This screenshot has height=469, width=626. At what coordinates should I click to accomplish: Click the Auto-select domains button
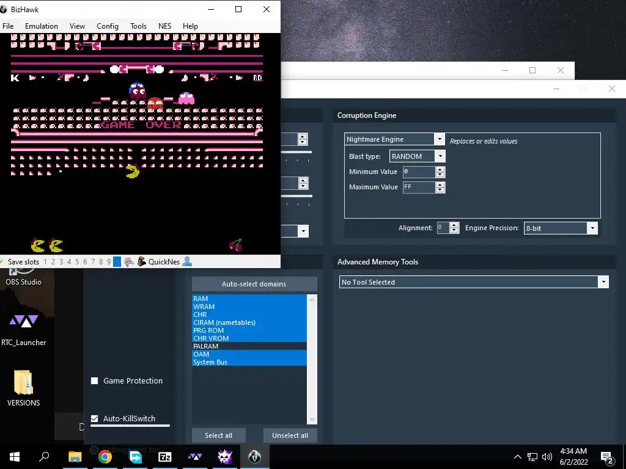[254, 284]
